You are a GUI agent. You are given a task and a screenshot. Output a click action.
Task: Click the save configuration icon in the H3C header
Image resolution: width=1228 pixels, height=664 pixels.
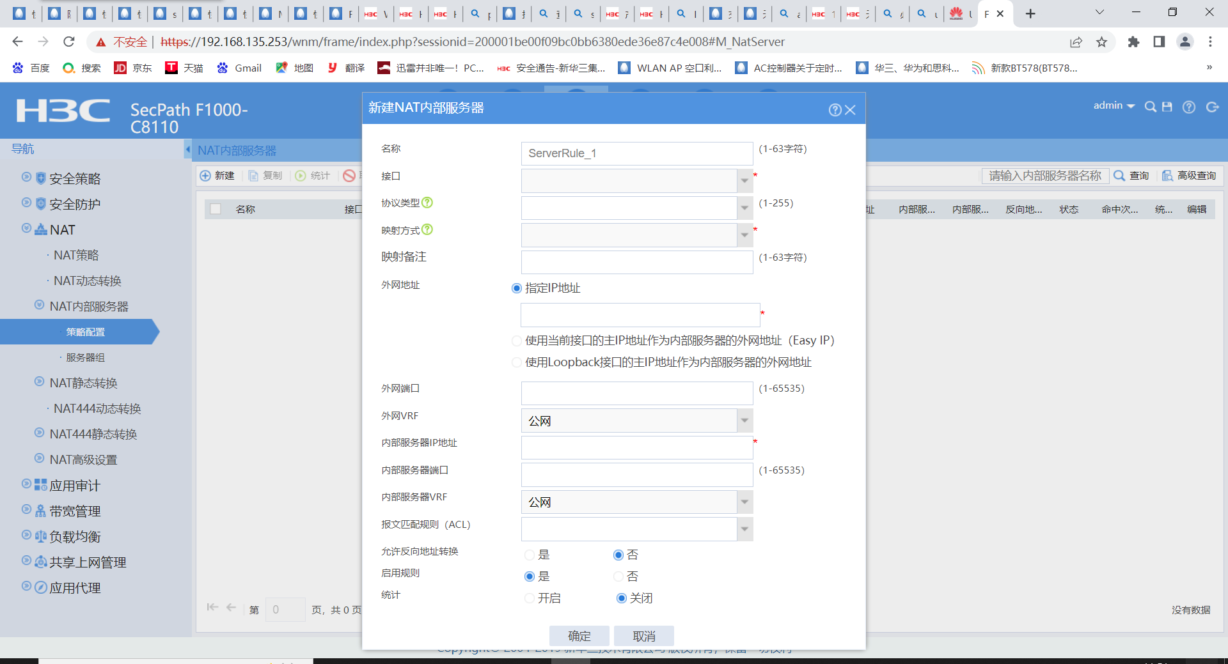tap(1167, 107)
